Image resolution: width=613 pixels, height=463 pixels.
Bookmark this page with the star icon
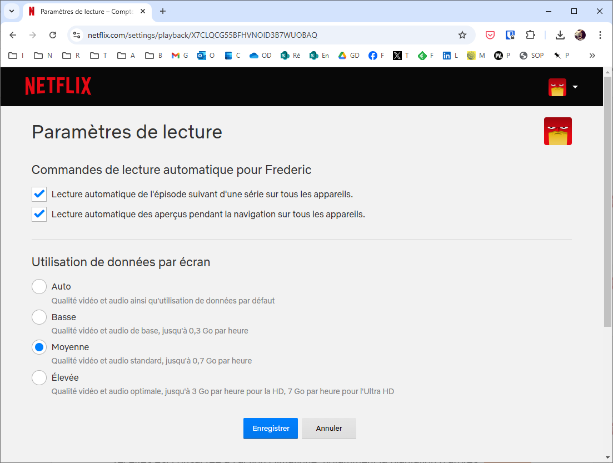click(462, 35)
